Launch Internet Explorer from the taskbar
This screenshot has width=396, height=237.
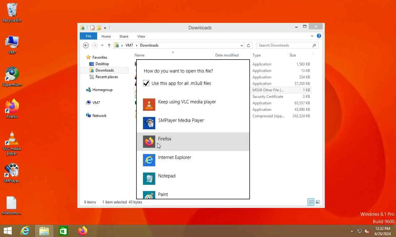pos(25,231)
